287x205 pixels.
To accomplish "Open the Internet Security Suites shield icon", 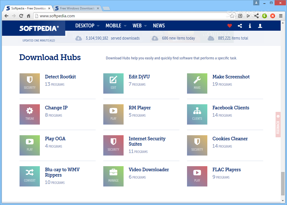I will (x=113, y=145).
